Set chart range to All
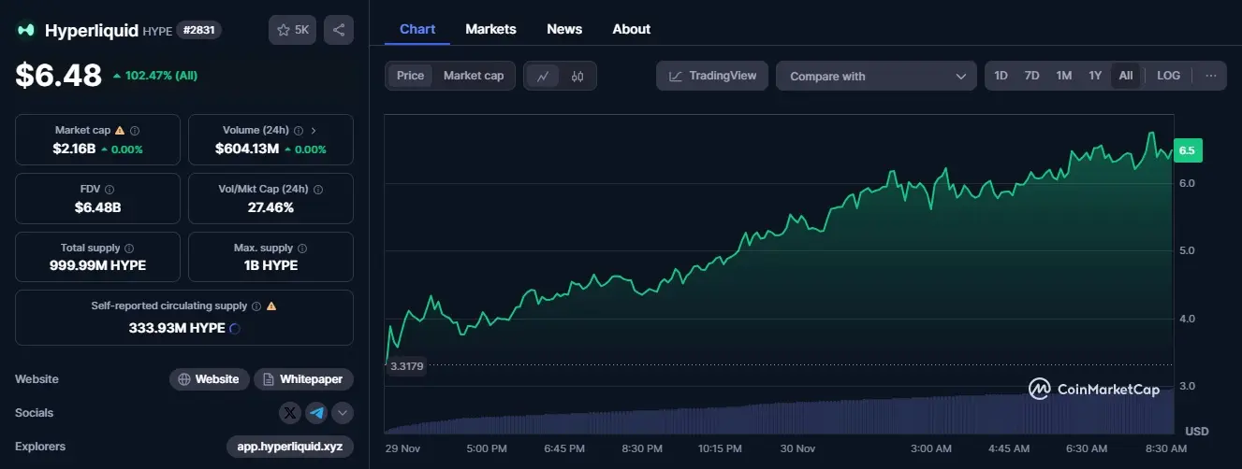1242x469 pixels. (1126, 76)
